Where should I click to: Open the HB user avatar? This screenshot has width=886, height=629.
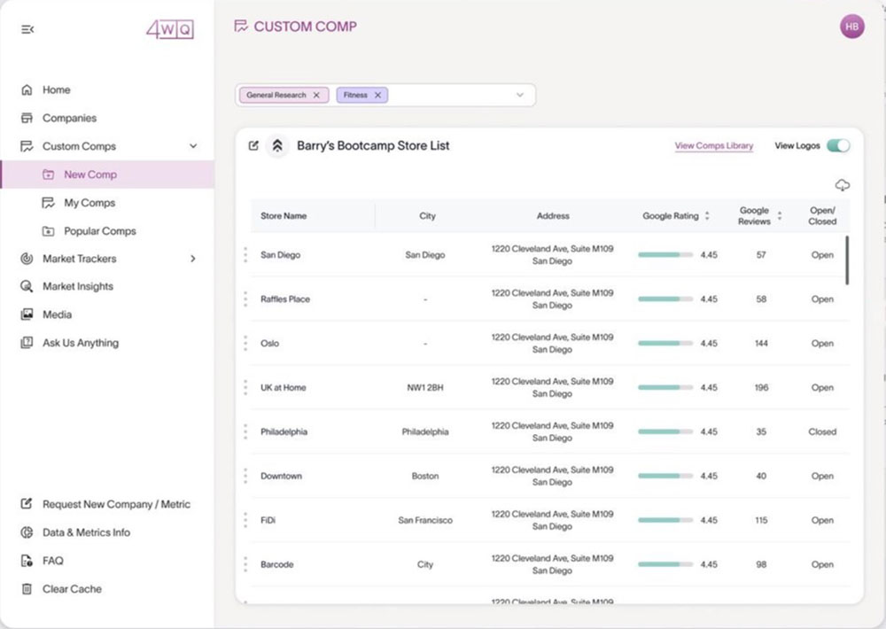point(851,27)
